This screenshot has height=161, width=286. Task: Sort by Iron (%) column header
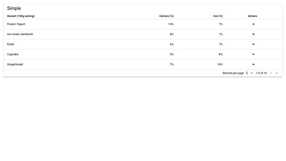[218, 16]
